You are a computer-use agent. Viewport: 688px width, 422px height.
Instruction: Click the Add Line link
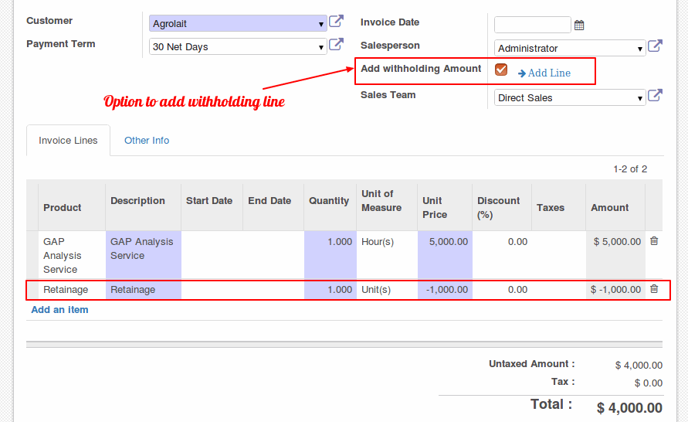[x=544, y=73]
